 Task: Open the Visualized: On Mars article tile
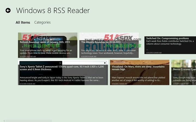pos(140,72)
